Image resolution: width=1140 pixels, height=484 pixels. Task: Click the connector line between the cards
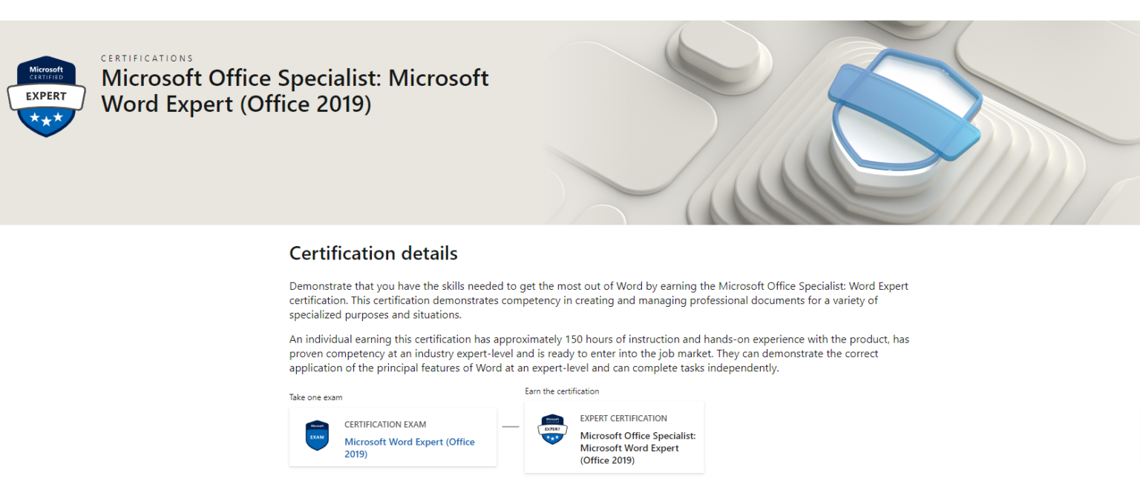tap(511, 425)
